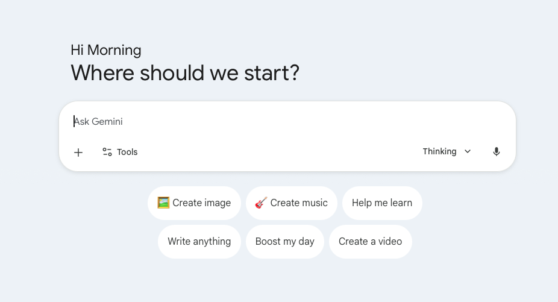Image resolution: width=558 pixels, height=302 pixels.
Task: Click empty prompt box area between Tools and Thinking
Action: point(278,152)
